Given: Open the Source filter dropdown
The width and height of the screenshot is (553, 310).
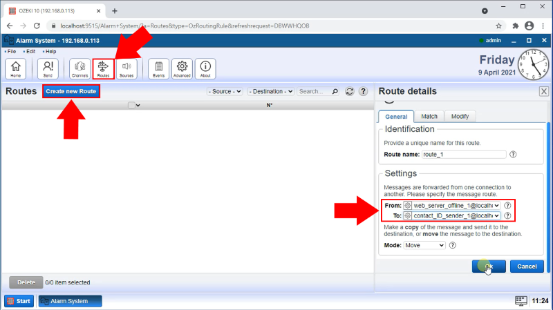Looking at the screenshot, I should [225, 91].
